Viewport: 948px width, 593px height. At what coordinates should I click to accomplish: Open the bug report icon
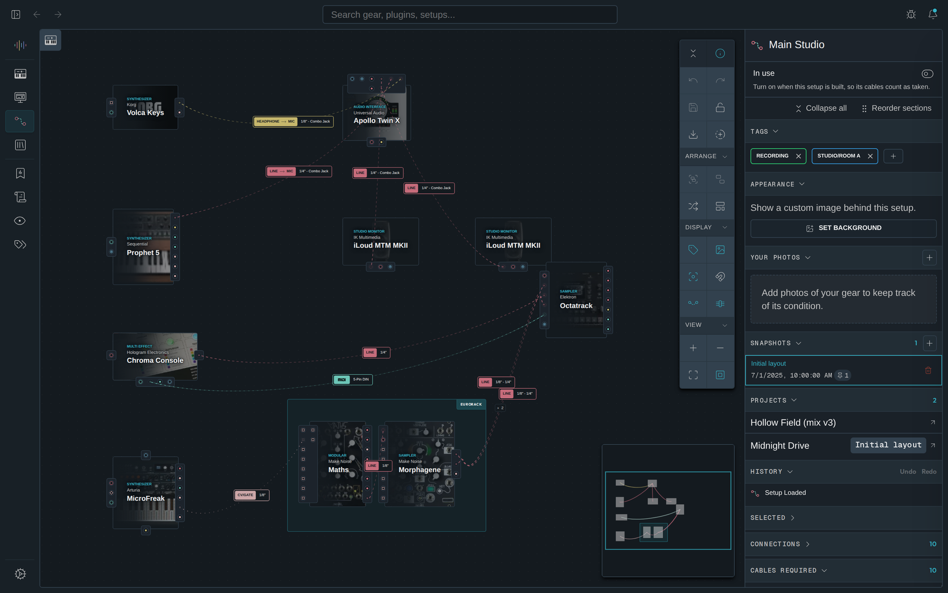(911, 14)
